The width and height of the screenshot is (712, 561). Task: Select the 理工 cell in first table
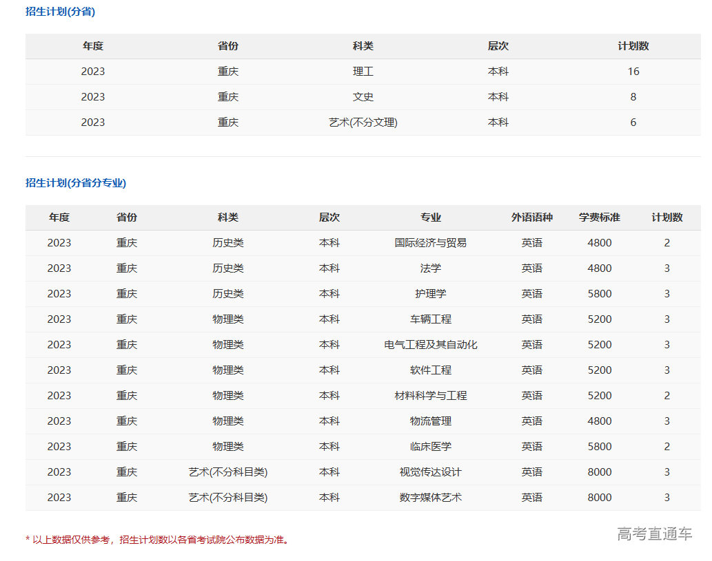[363, 71]
